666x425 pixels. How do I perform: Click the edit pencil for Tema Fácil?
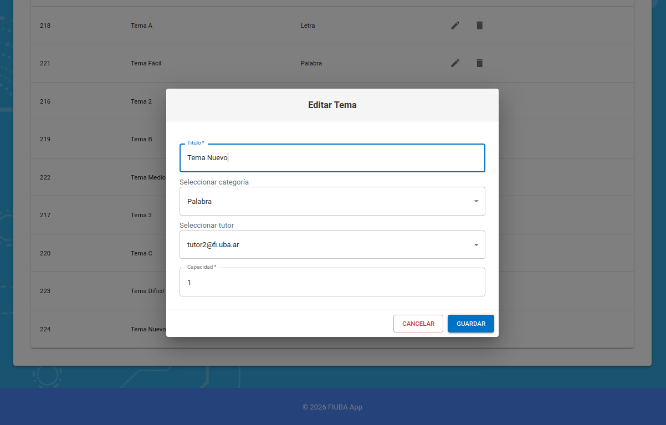(x=455, y=63)
